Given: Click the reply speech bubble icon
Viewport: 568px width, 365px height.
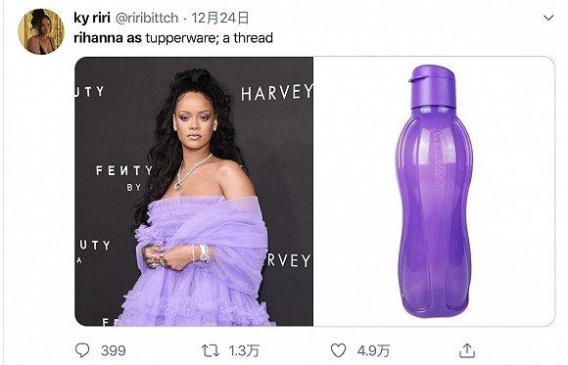Looking at the screenshot, I should [x=82, y=350].
